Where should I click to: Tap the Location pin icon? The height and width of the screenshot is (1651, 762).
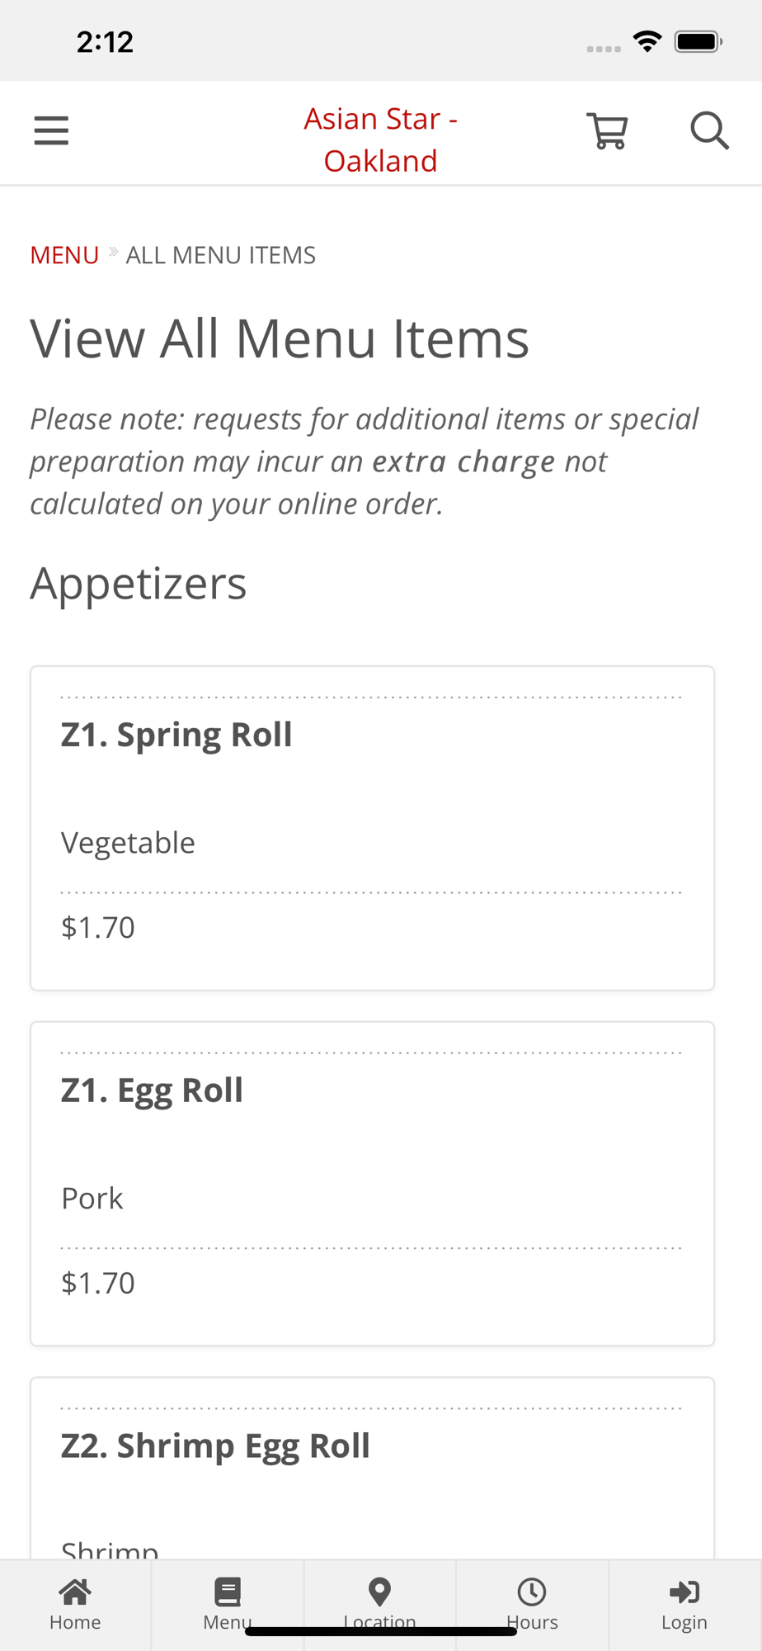tap(379, 1592)
